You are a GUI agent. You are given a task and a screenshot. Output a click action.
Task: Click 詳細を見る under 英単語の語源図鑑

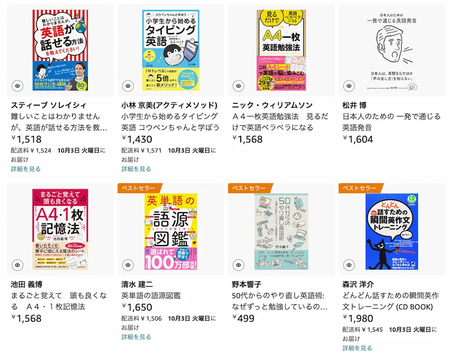click(x=136, y=337)
